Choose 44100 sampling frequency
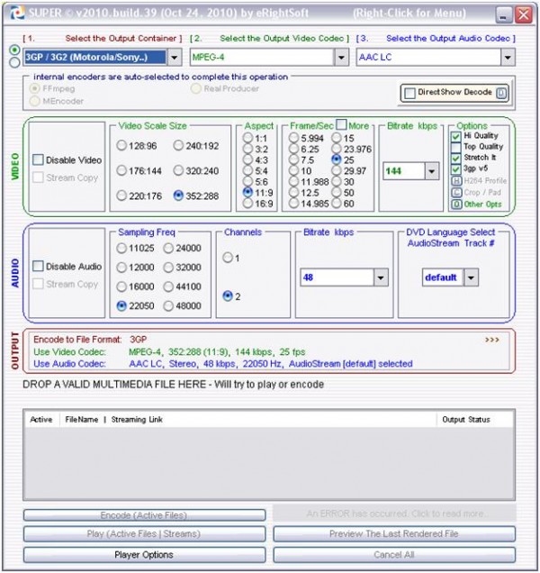 168,286
